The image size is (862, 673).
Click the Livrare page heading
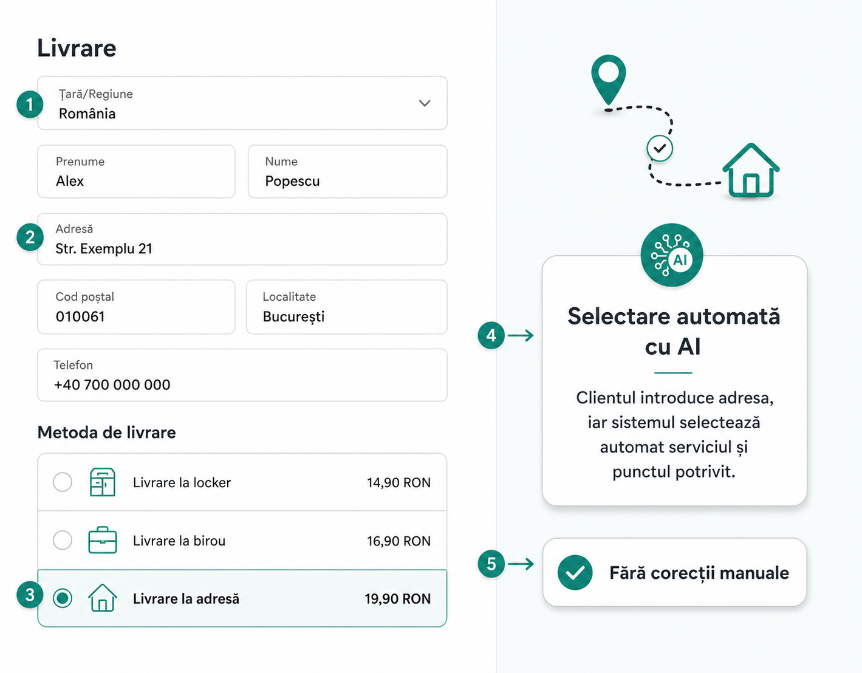[x=77, y=48]
